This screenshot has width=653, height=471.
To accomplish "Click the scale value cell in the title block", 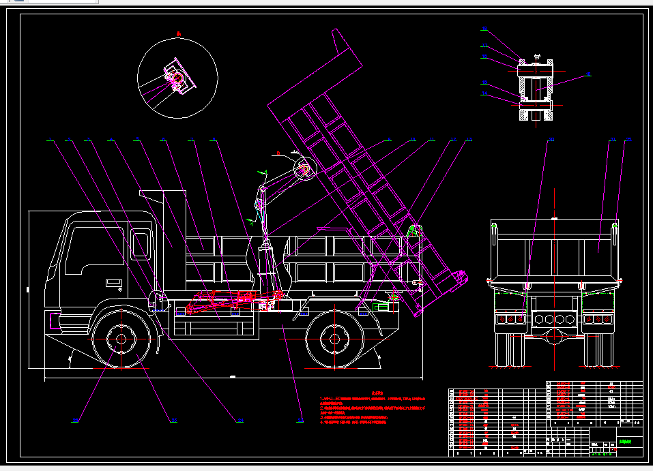I will (x=612, y=449).
